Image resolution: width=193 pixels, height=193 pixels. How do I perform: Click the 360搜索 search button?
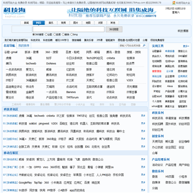tap(114, 29)
